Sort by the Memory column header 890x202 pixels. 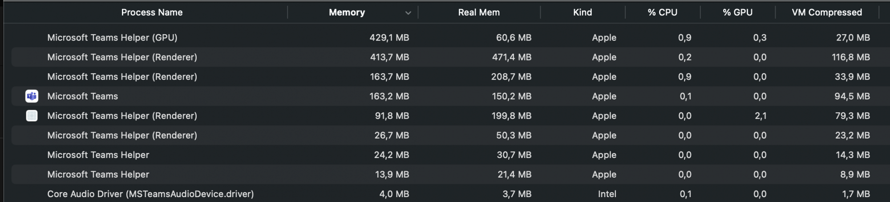pyautogui.click(x=347, y=12)
